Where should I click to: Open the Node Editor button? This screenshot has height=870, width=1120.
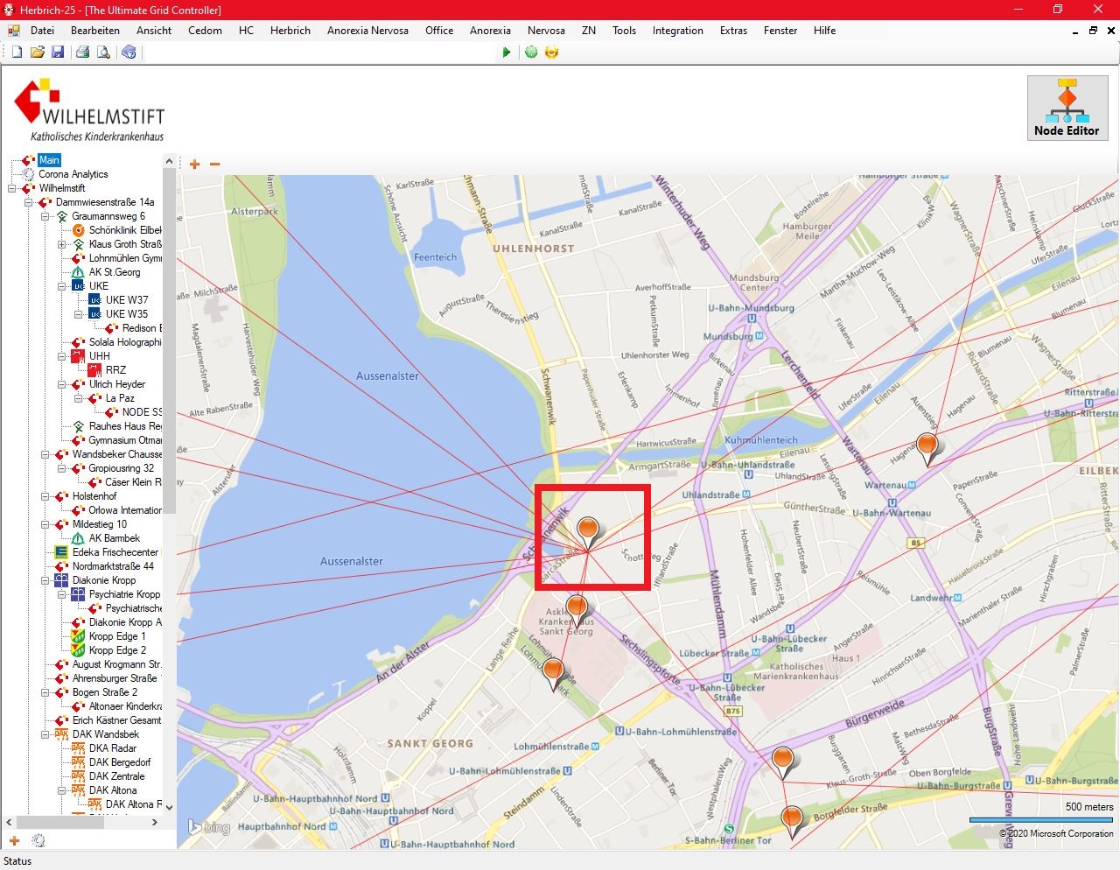click(1067, 108)
